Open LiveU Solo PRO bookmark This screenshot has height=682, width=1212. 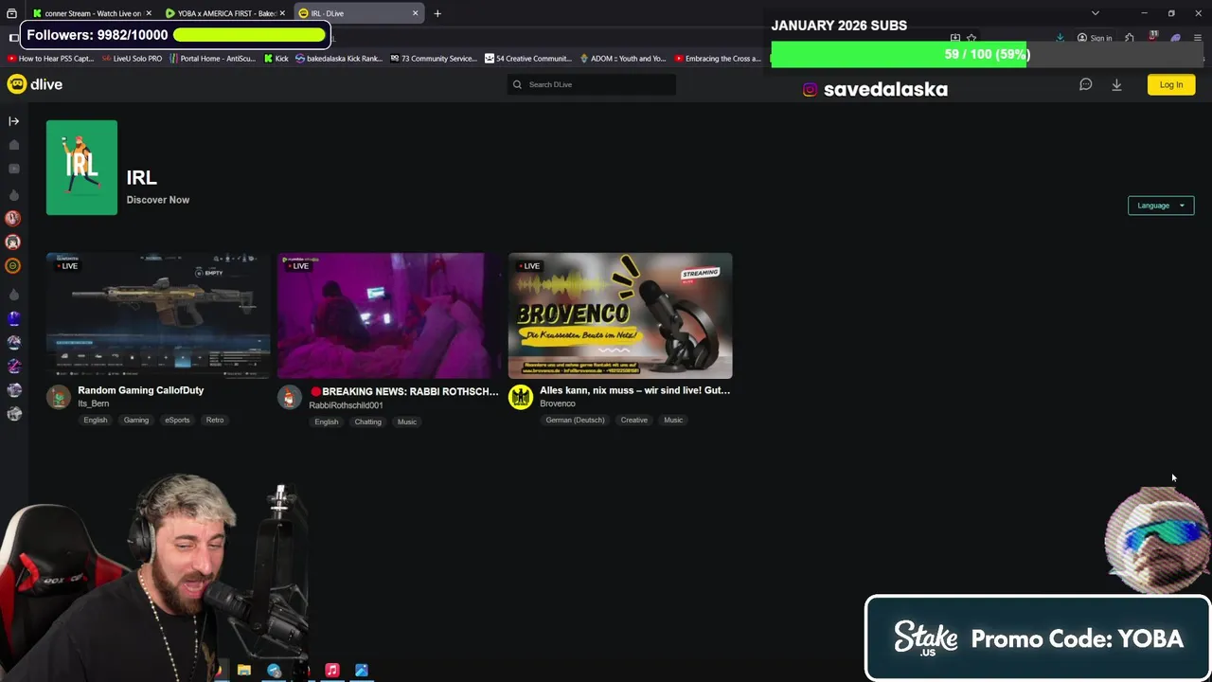132,59
